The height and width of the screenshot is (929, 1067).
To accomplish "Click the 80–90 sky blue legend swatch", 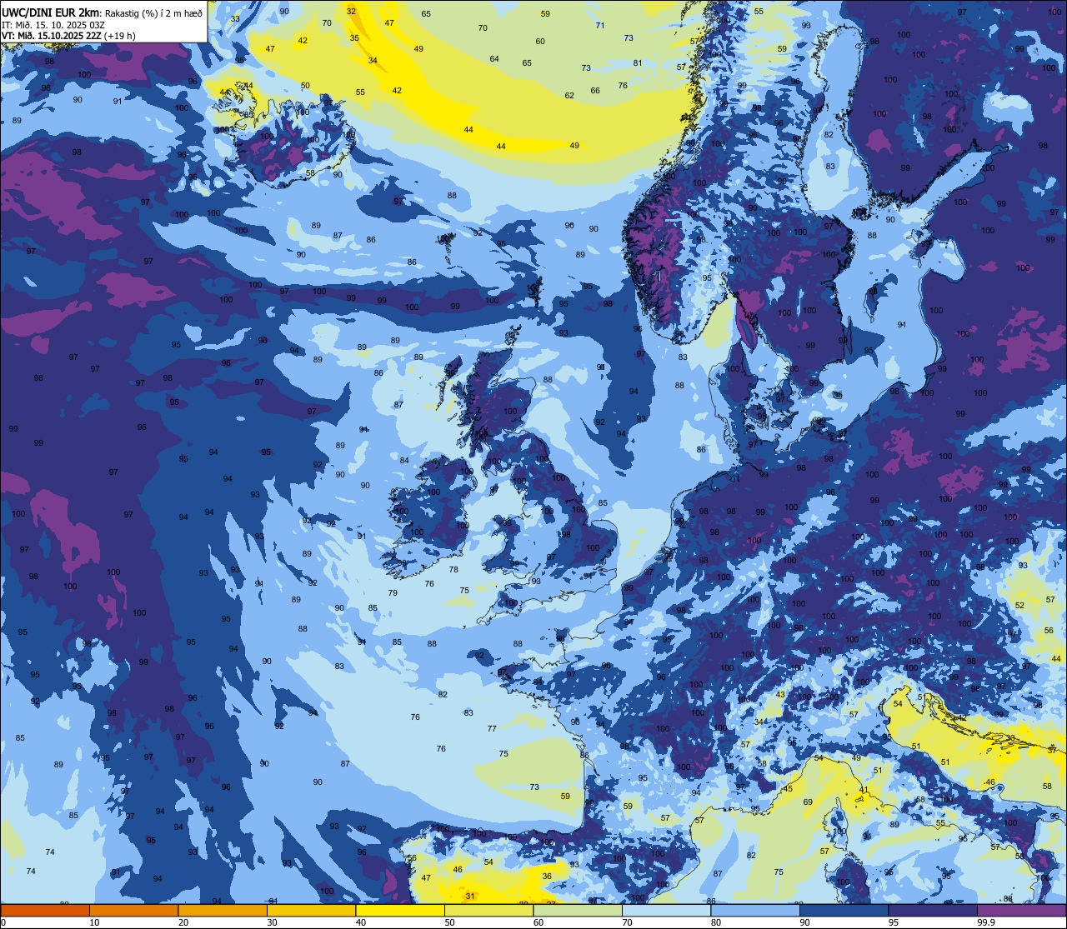I will coord(755,910).
